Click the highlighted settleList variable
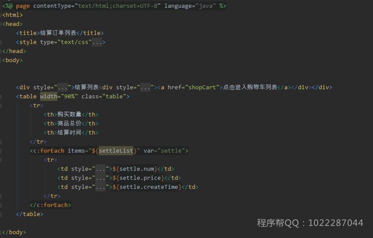 (116, 151)
